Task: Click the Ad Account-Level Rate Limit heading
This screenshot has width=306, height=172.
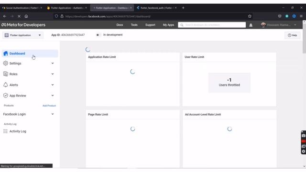Action: point(203,115)
